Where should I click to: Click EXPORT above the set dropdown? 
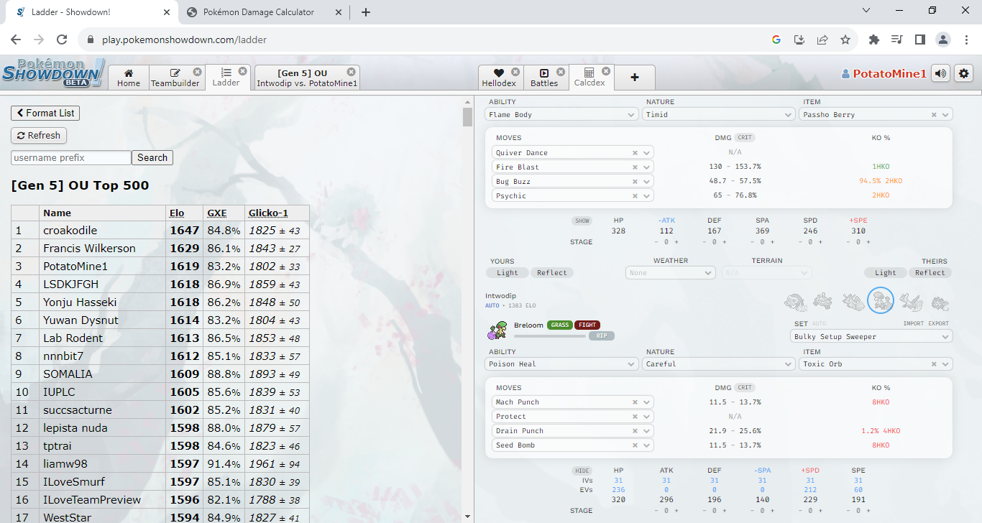tap(939, 323)
